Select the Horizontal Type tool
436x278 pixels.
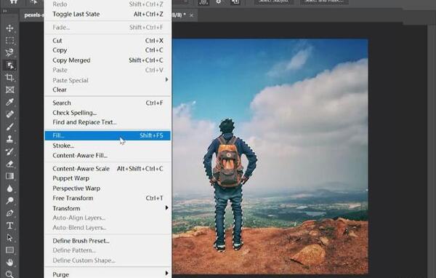[9, 226]
